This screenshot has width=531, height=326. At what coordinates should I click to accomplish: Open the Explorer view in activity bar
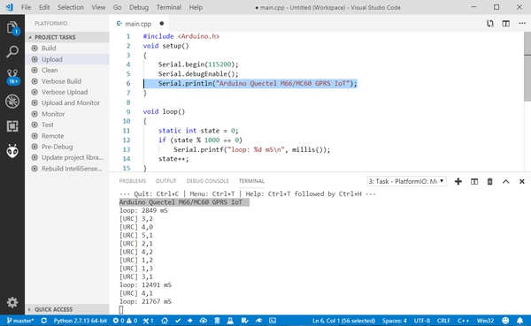[12, 27]
